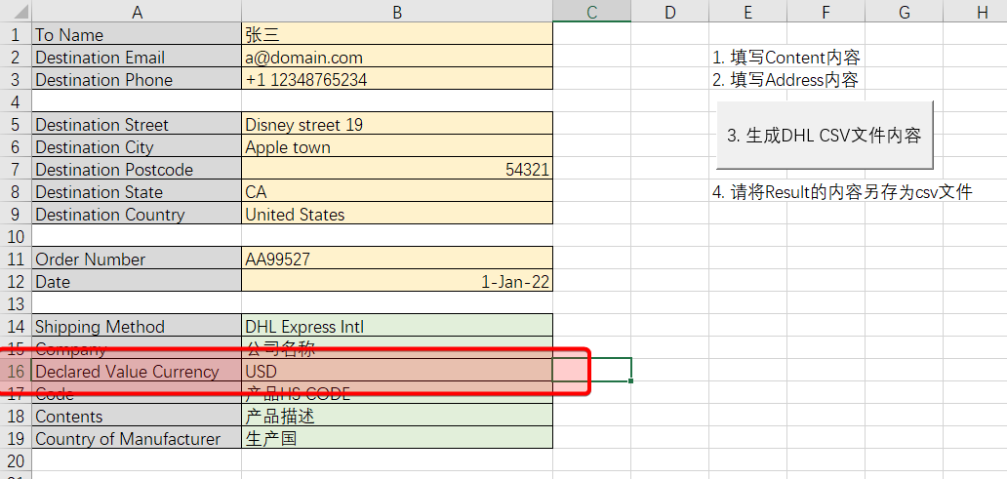Click the 生成DHL CSV文件内容 button
1007x479 pixels.
pyautogui.click(x=825, y=136)
